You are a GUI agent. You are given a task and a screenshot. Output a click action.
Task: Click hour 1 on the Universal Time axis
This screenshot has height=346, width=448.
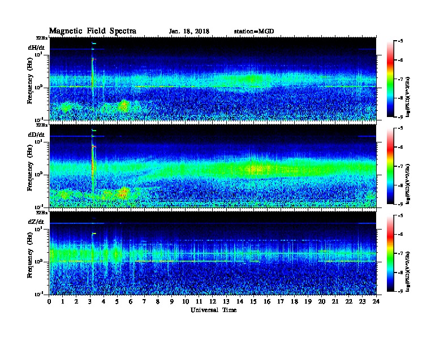click(x=63, y=301)
